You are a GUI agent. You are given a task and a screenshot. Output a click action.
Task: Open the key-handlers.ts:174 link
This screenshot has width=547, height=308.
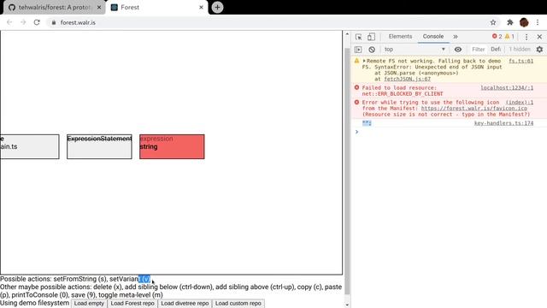click(503, 123)
